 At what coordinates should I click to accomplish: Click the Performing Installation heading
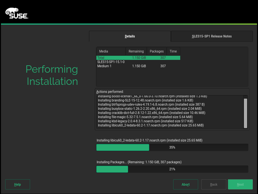pos(52,75)
